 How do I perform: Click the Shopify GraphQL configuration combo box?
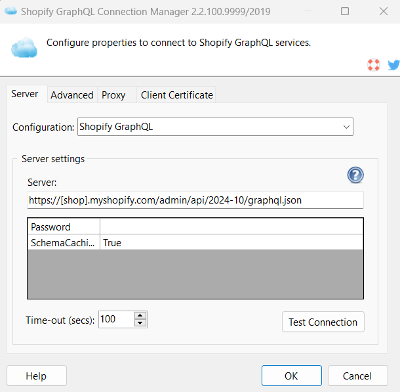point(215,127)
